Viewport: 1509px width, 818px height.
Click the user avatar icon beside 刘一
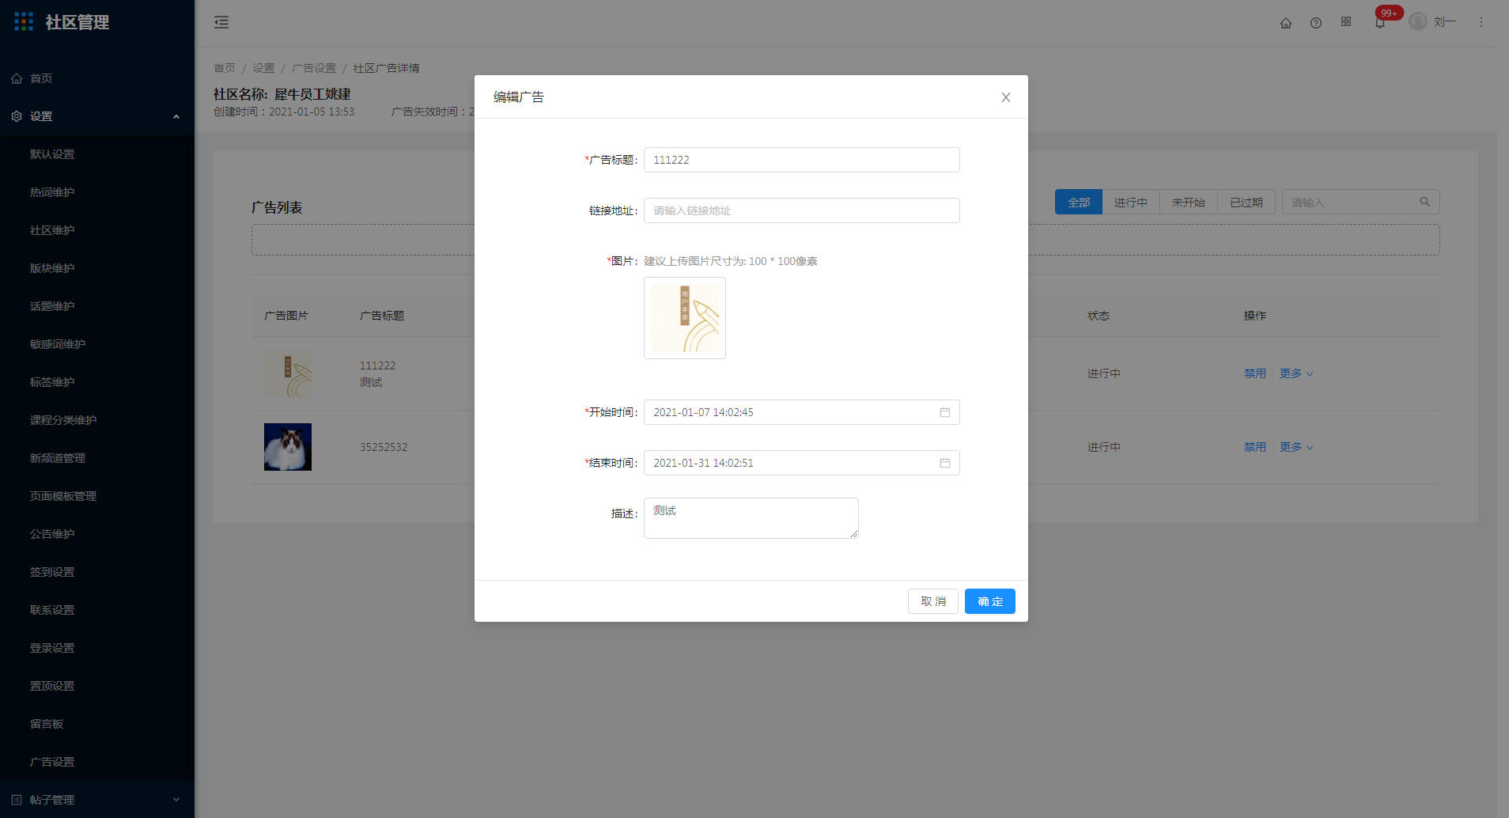(x=1418, y=21)
